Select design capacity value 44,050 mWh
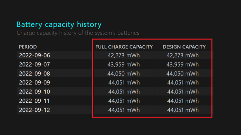This screenshot has height=135, width=241. click(182, 74)
